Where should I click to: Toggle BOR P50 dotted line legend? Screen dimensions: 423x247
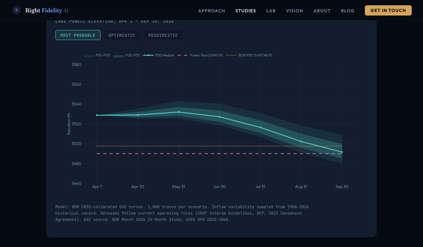click(x=231, y=55)
